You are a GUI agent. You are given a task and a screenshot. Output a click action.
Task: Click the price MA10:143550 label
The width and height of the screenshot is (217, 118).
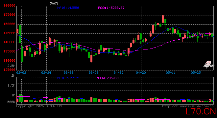(x=68, y=8)
